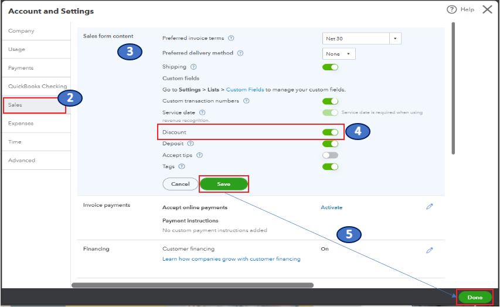Image resolution: width=500 pixels, height=307 pixels.
Task: Toggle the Service date switch
Action: (330, 112)
